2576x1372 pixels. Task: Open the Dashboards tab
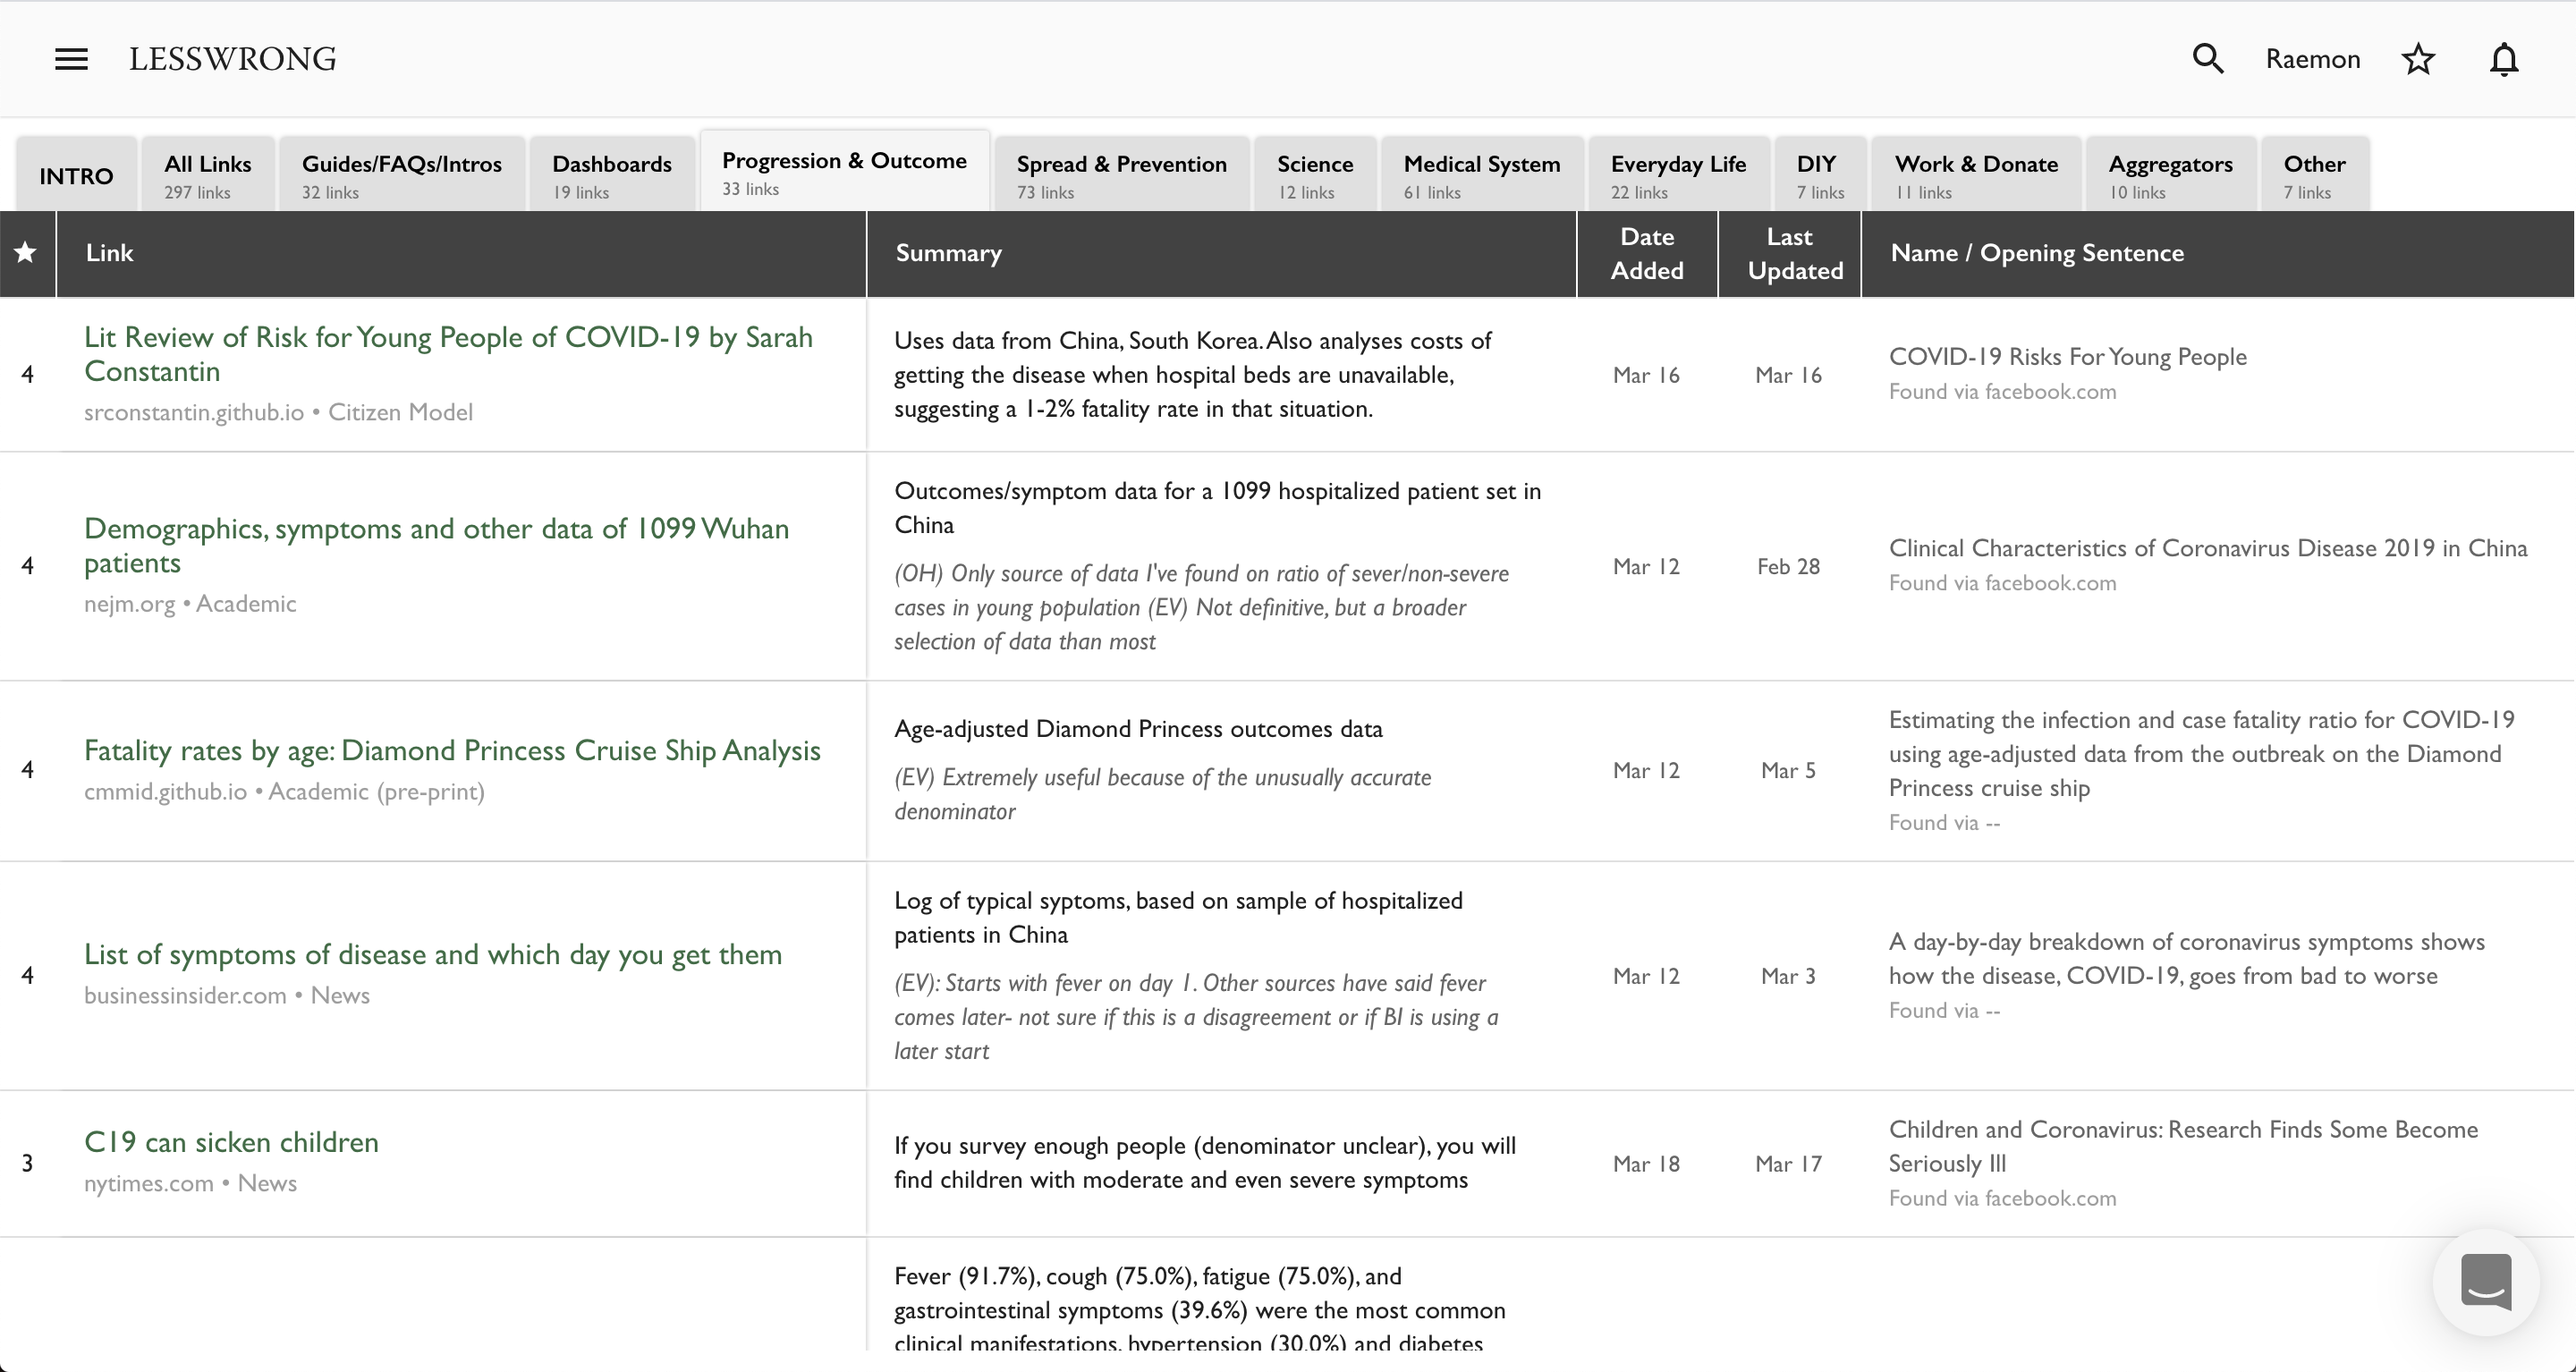(612, 175)
